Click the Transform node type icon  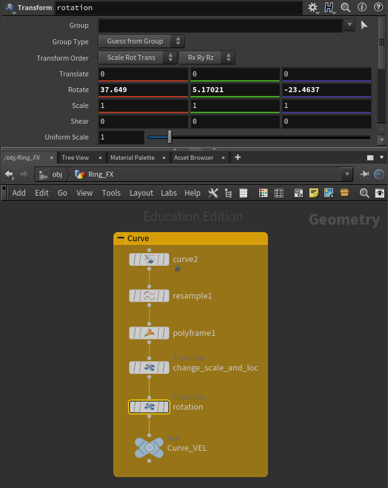tap(10, 8)
